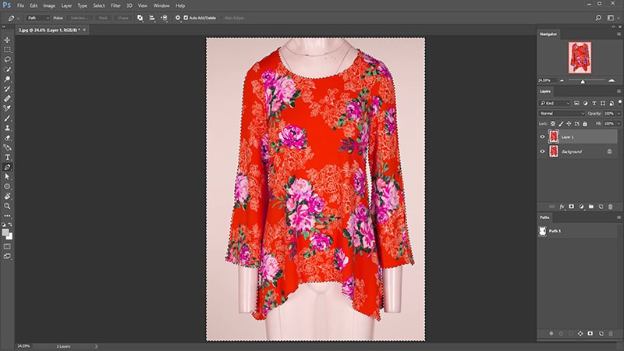Select the Rectangular Marquee tool

(7, 50)
